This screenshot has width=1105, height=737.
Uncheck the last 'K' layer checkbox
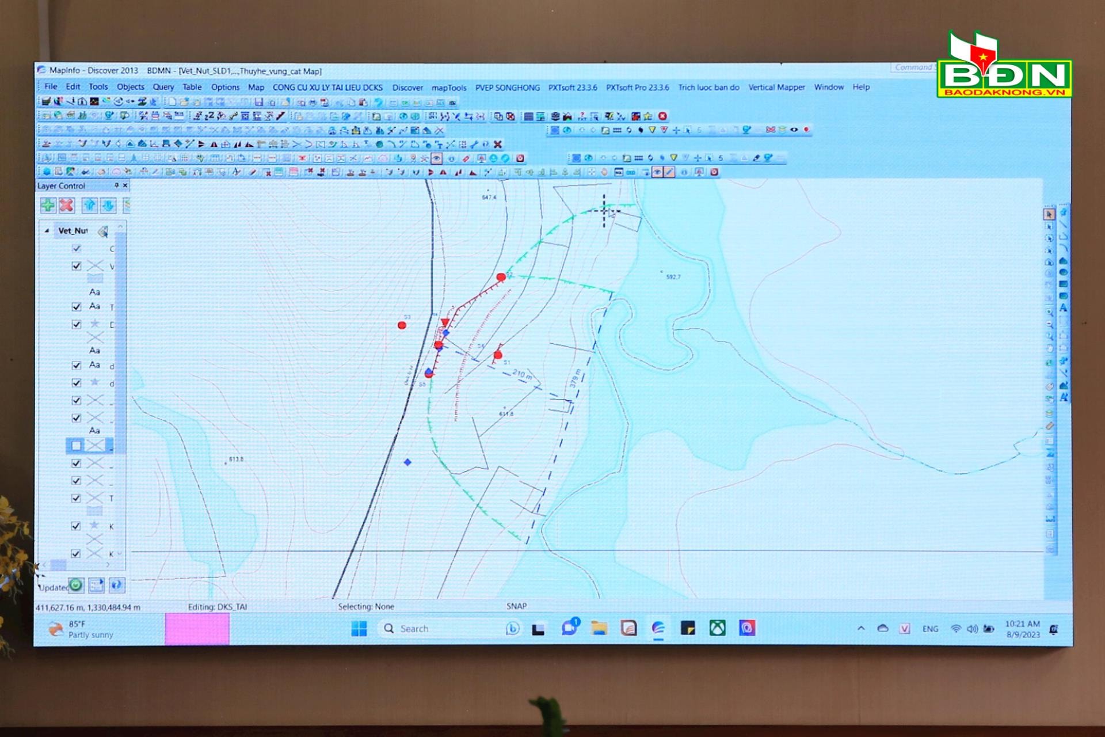[77, 553]
